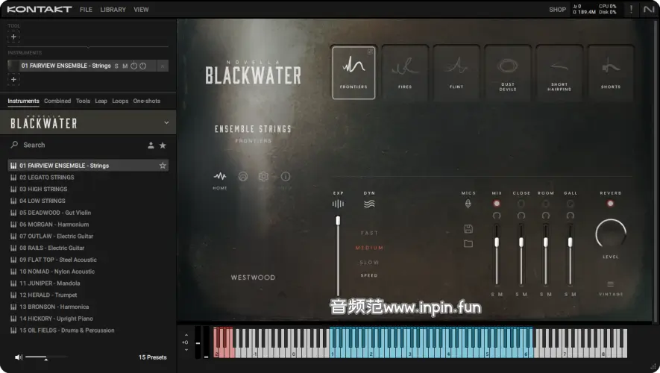Switch to the Tools tab
Screen dimensions: 660x373
pyautogui.click(x=83, y=101)
